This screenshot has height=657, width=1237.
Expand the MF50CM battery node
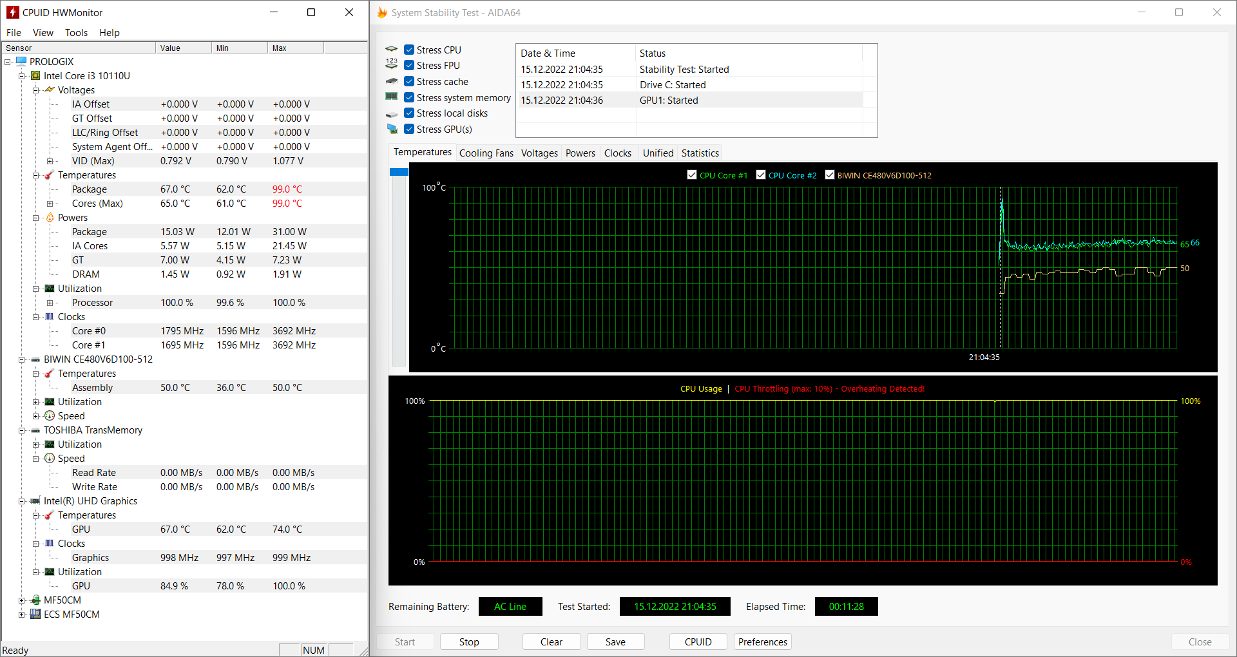22,600
